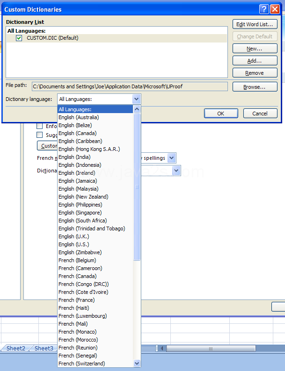285x371 pixels.
Task: Select English (Trinidad and Tobago)
Action: point(95,228)
